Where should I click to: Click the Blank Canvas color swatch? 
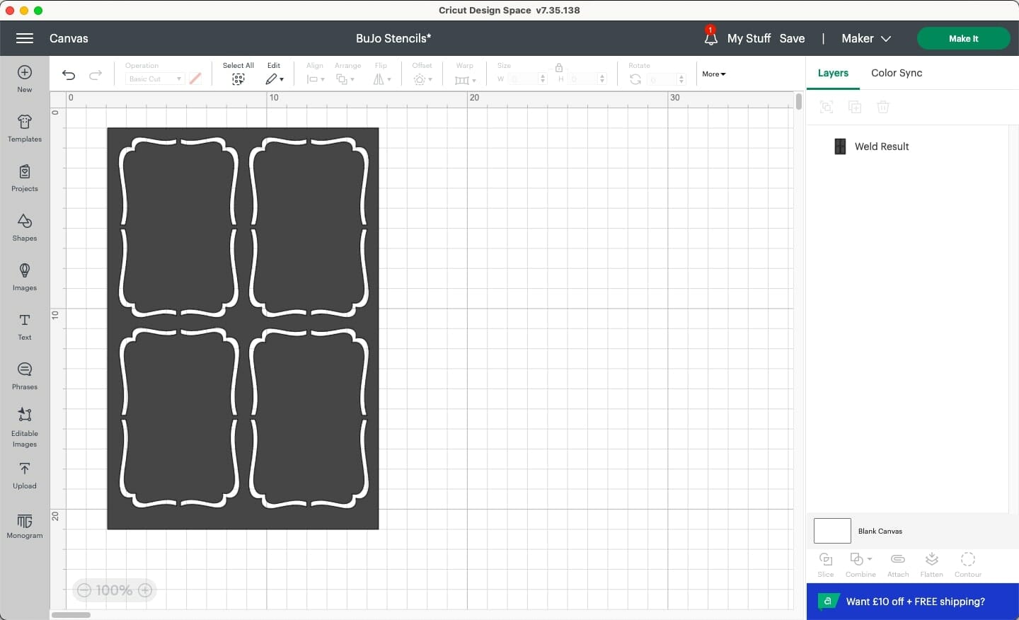pyautogui.click(x=832, y=531)
